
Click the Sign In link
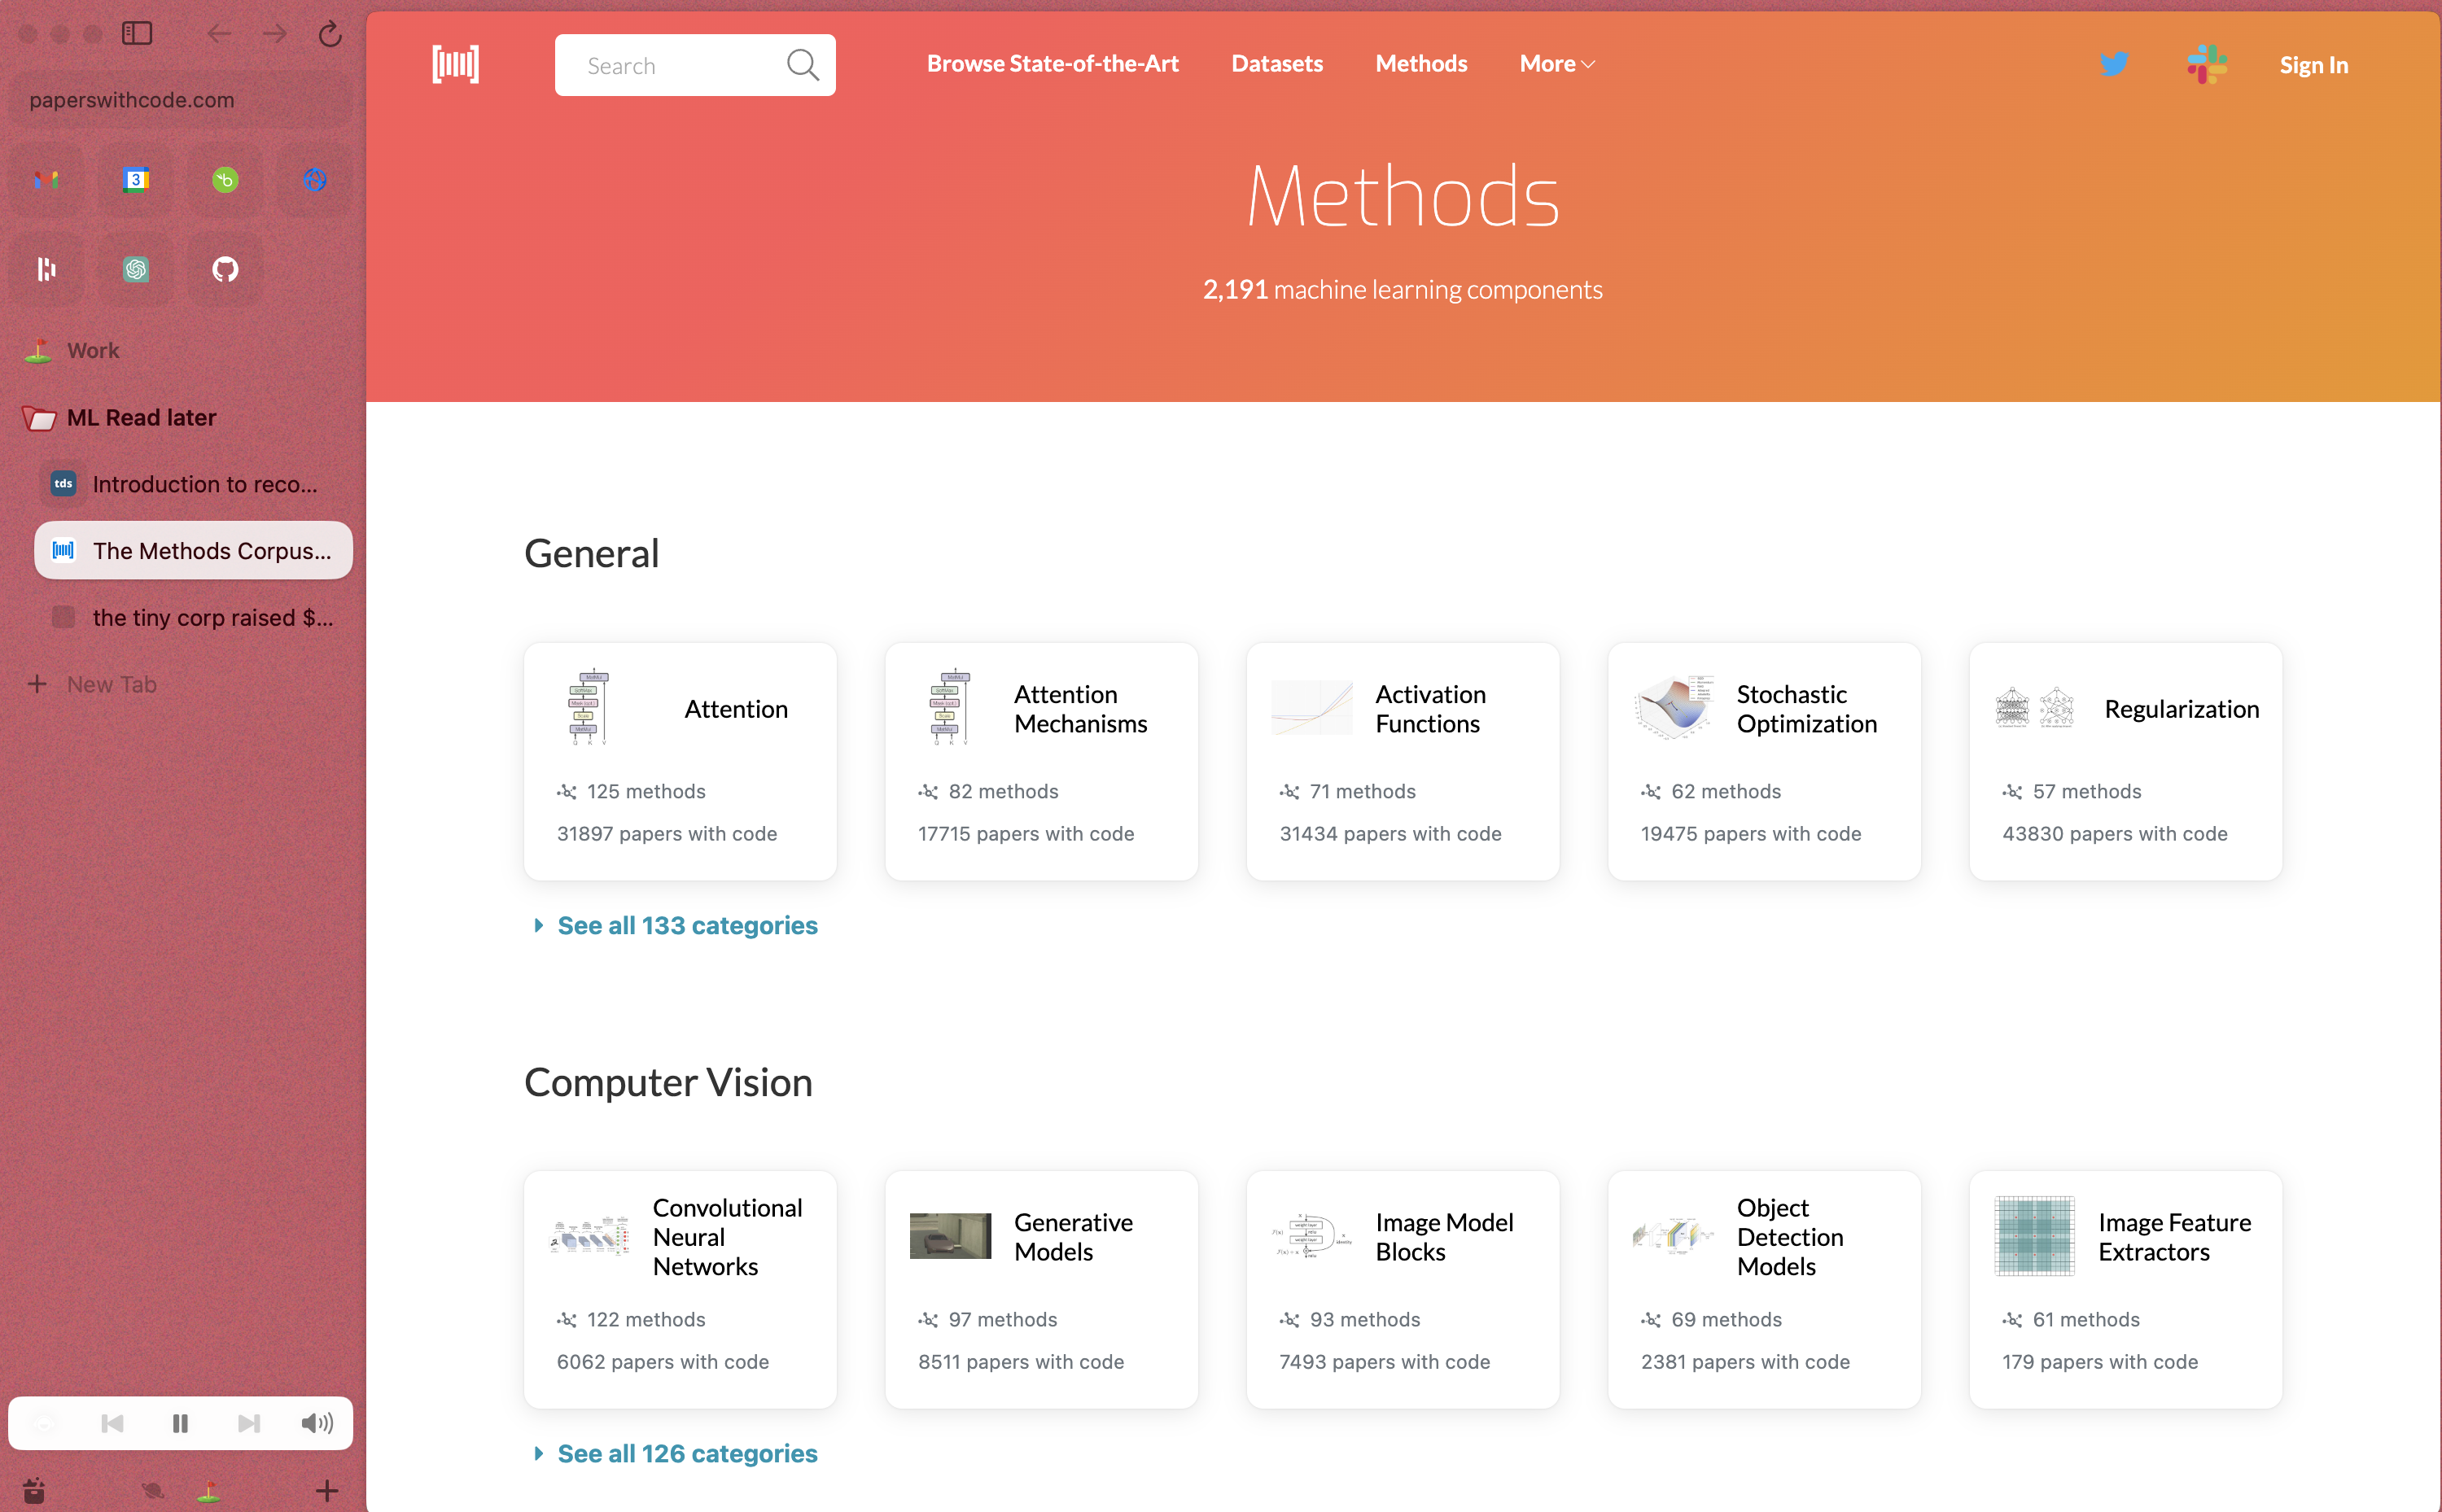2313,65
